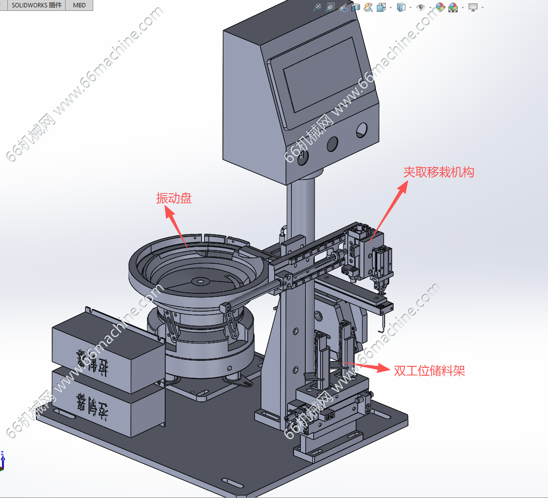The width and height of the screenshot is (548, 498).
Task: Click the 夹取移栽机构 annotation text
Action: pyautogui.click(x=438, y=172)
